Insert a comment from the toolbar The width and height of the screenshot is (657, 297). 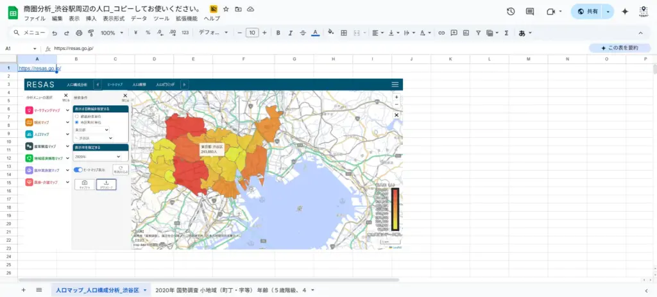[454, 33]
